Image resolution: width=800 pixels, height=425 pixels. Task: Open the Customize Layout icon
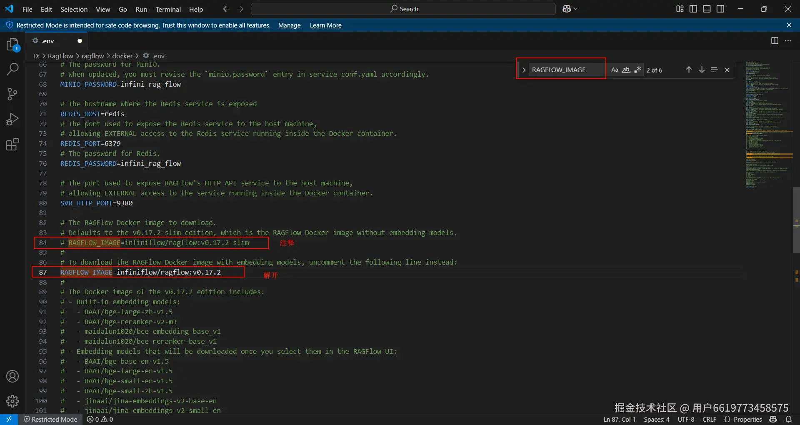[680, 9]
